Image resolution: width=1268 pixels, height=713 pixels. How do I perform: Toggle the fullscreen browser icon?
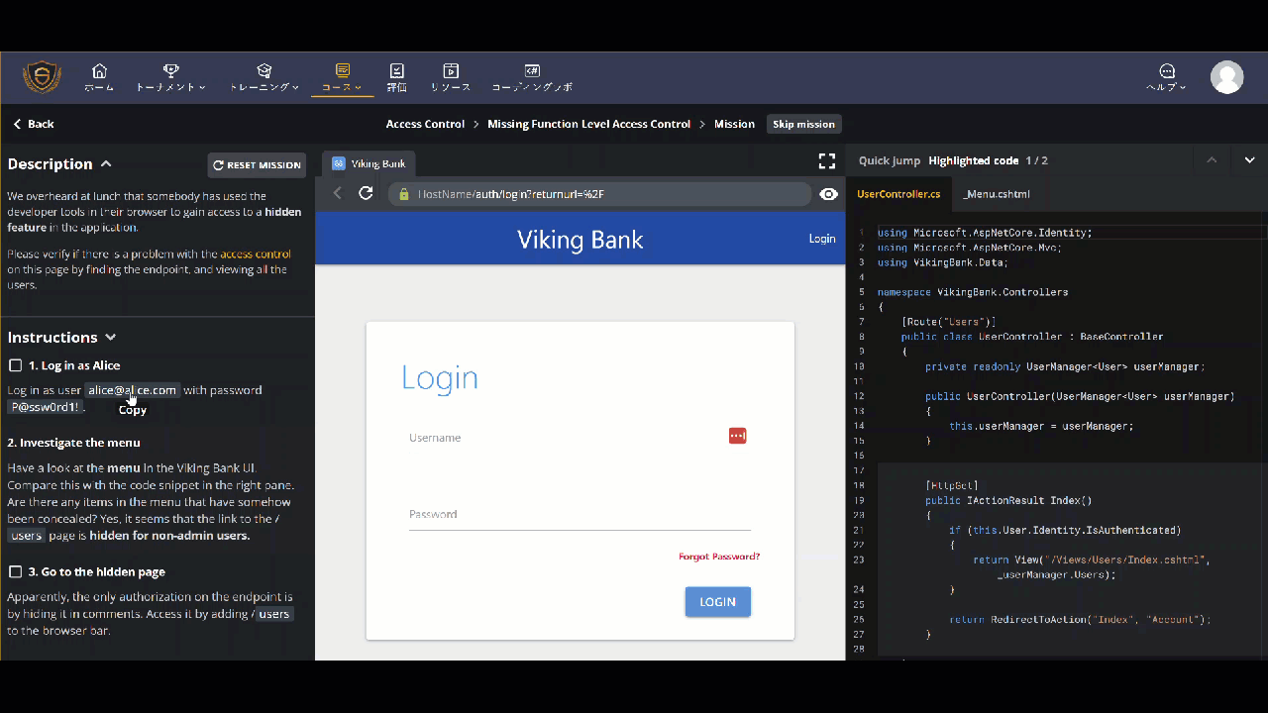click(x=827, y=160)
